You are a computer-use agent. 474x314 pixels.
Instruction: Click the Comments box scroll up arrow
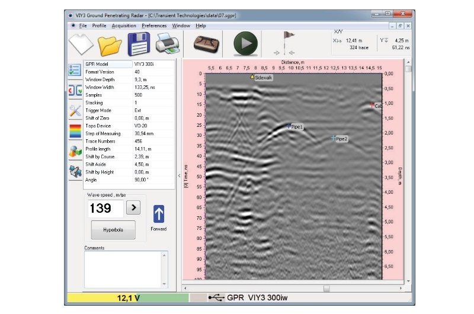click(165, 255)
